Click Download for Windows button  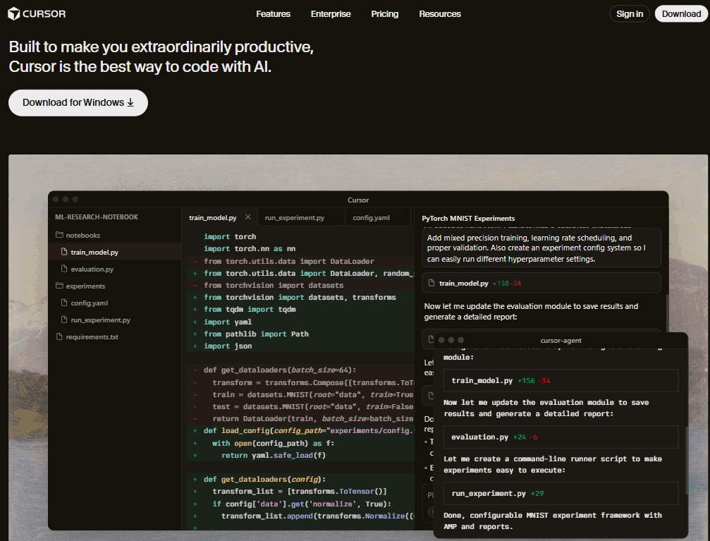point(78,102)
